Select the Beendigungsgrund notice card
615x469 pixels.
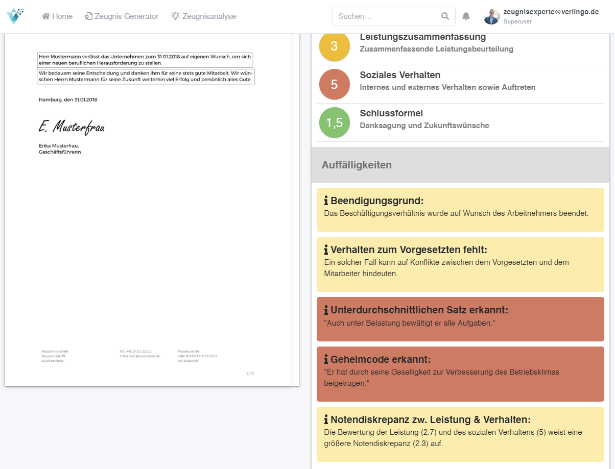(x=460, y=210)
